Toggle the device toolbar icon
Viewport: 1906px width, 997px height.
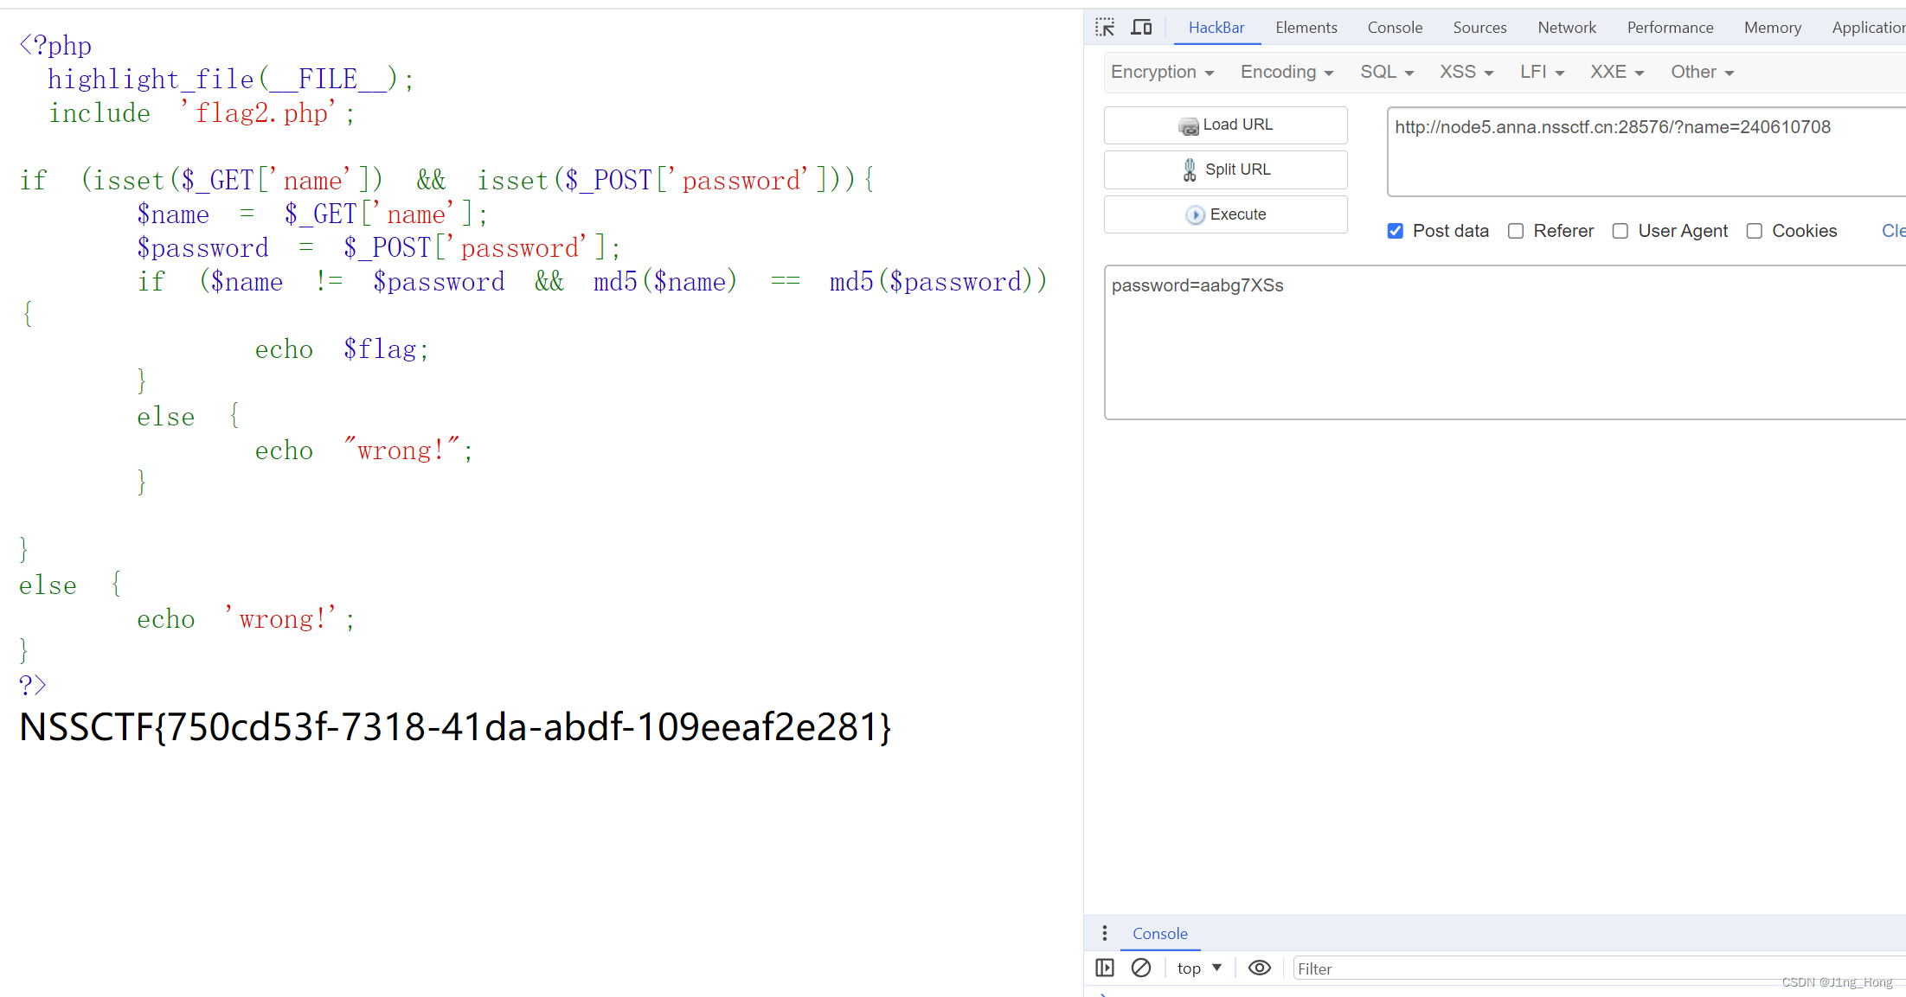point(1141,28)
